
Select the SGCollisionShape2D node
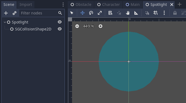point(33,29)
